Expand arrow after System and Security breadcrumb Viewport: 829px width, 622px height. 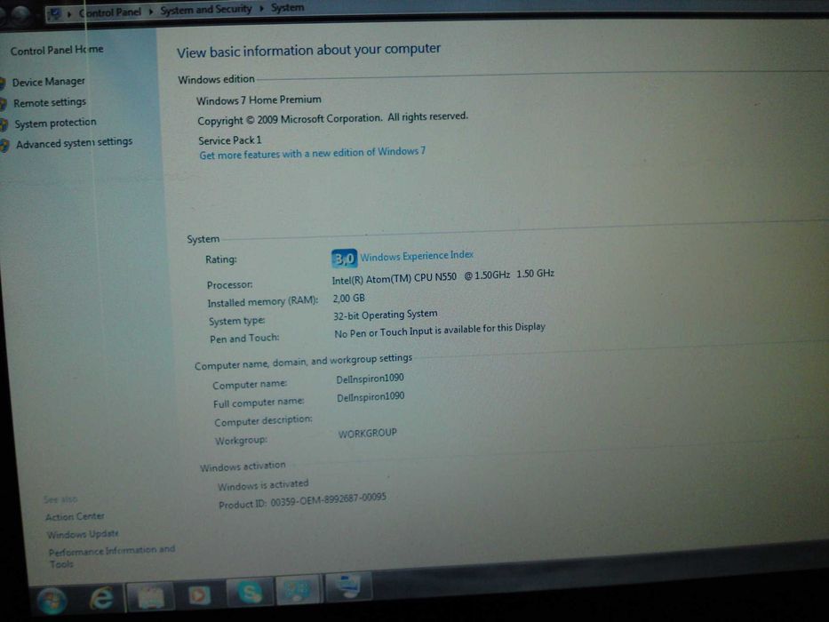[x=261, y=9]
